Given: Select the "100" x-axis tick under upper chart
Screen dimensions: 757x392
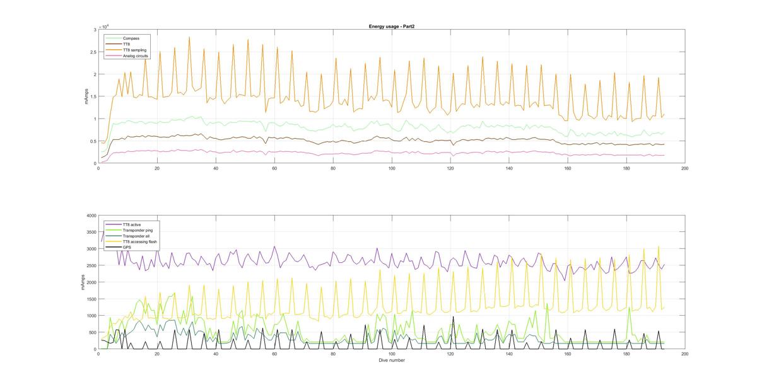Looking at the screenshot, I should point(392,168).
